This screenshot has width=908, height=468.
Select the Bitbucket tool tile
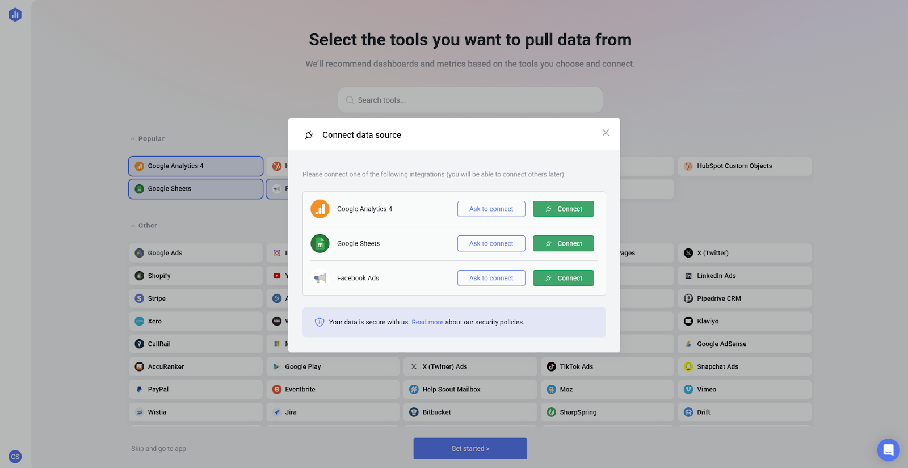[470, 412]
